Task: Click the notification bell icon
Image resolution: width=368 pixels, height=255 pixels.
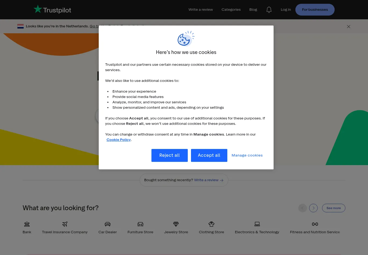Action: 269,10
